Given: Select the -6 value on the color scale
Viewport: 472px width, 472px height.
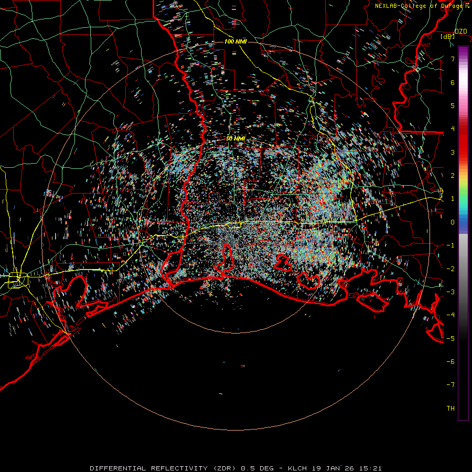Looking at the screenshot, I should pyautogui.click(x=450, y=362).
